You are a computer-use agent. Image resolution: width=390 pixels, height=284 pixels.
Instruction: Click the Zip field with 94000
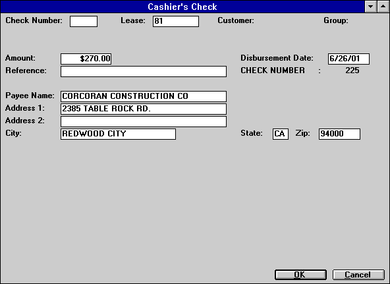tap(339, 134)
